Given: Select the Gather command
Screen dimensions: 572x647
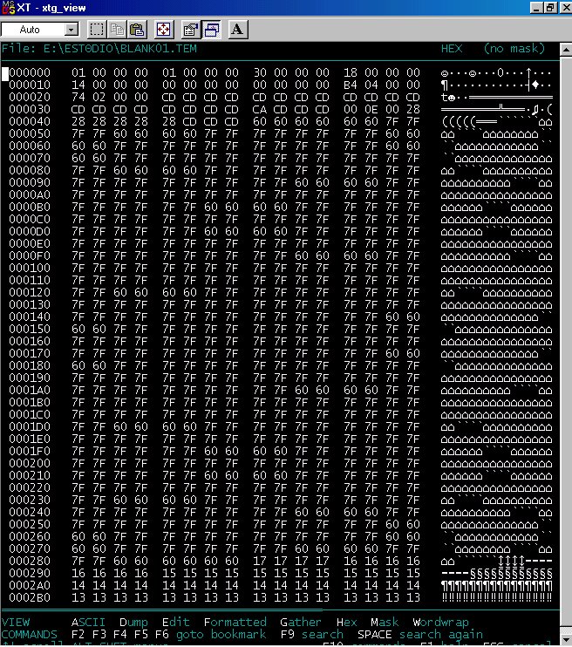Looking at the screenshot, I should pos(301,622).
